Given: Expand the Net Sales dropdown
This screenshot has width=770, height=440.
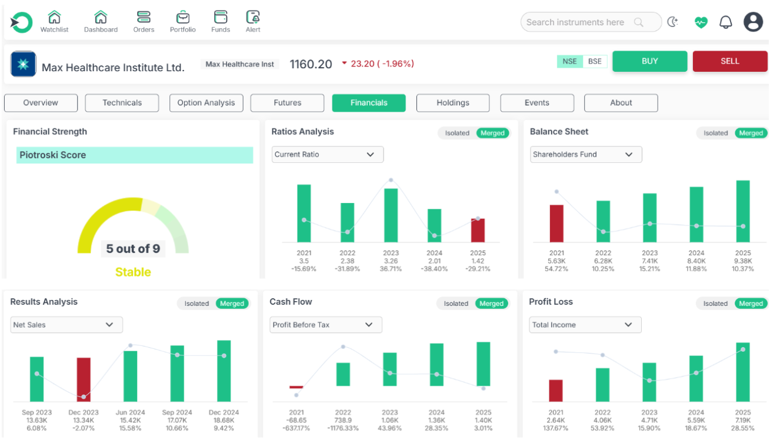Looking at the screenshot, I should click(x=66, y=325).
